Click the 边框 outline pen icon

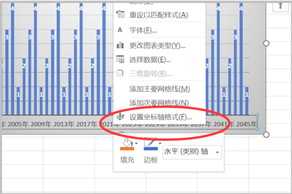pos(151,143)
